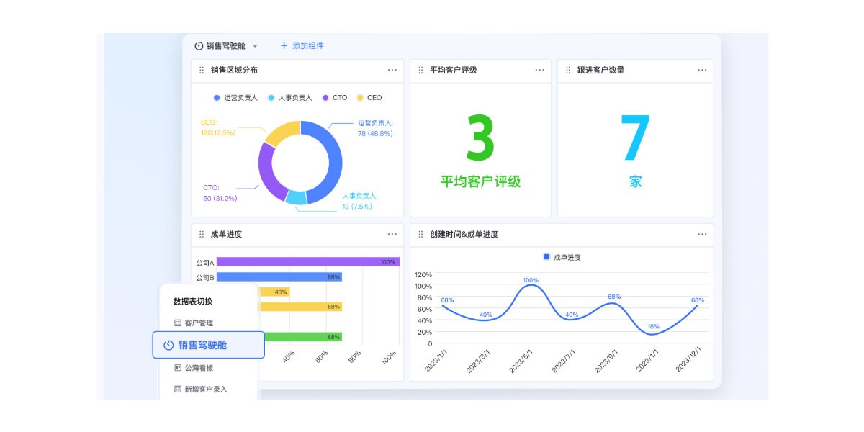This screenshot has height=432, width=864.
Task: Click the CTO: 50 (31.2%) label
Action: point(220,192)
